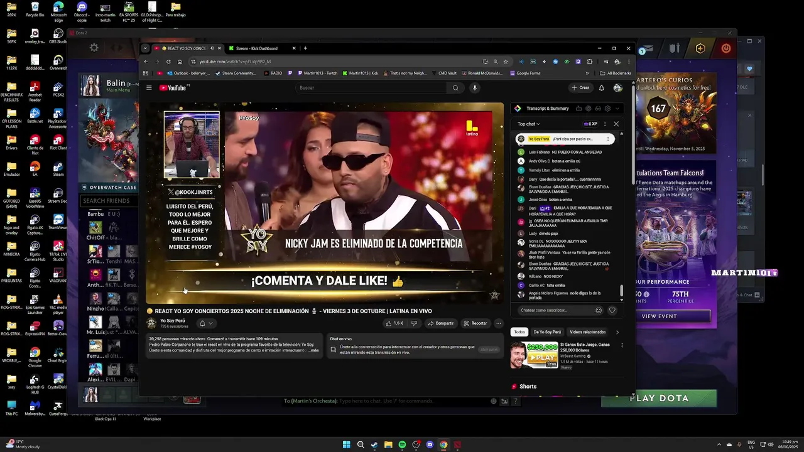804x452 pixels.
Task: Click the YouTube logo home link
Action: 173,88
